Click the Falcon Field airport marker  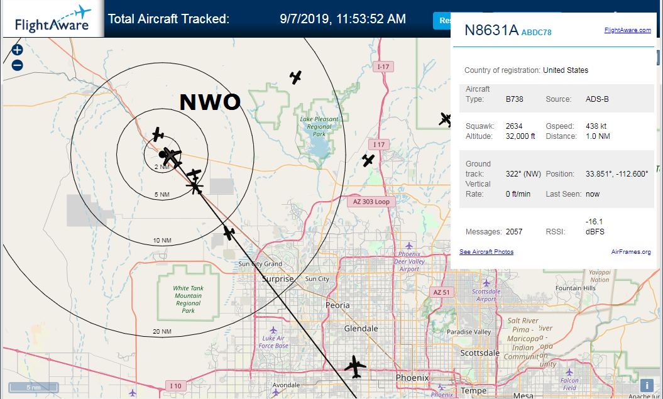pos(569,372)
